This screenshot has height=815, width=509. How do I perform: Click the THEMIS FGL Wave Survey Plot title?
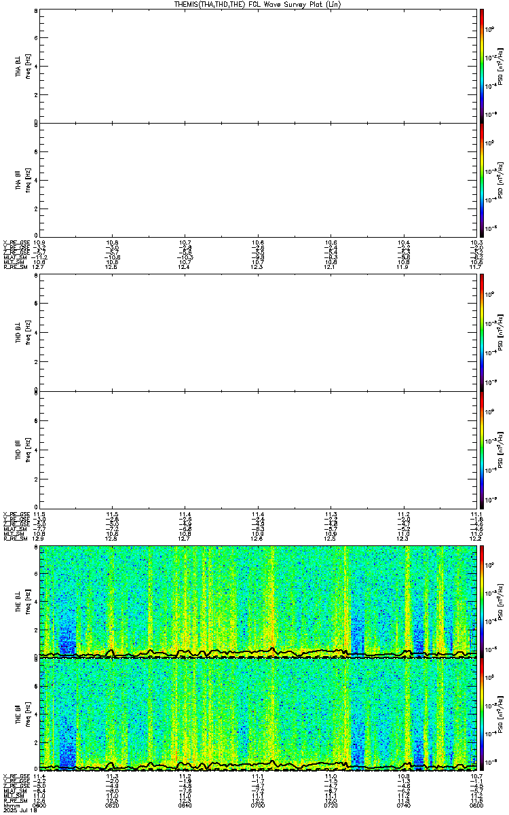tap(259, 4)
